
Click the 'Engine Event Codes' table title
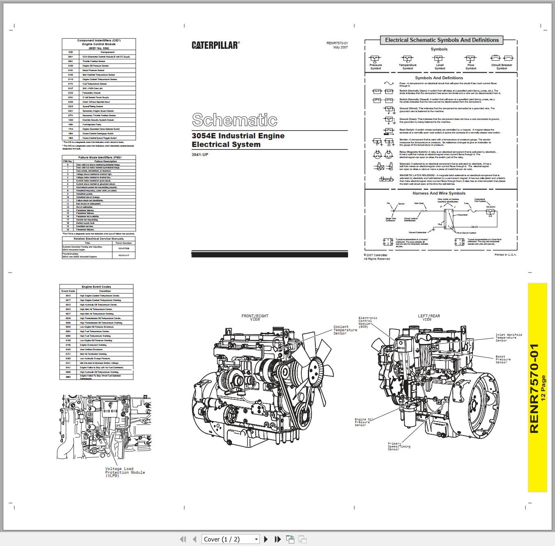96,287
